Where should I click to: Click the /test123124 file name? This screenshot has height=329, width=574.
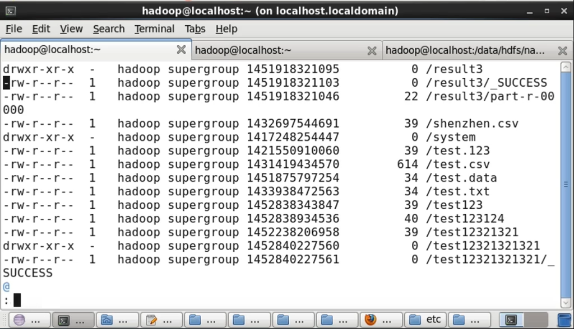pos(465,219)
